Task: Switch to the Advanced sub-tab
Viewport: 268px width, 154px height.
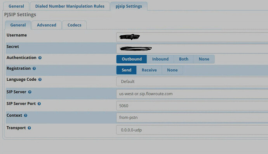Action: (x=47, y=25)
